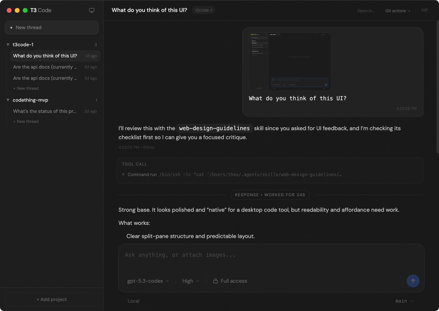This screenshot has width=439, height=311.
Task: Click the 'Response • Worked for 24s' pill
Action: (270, 195)
